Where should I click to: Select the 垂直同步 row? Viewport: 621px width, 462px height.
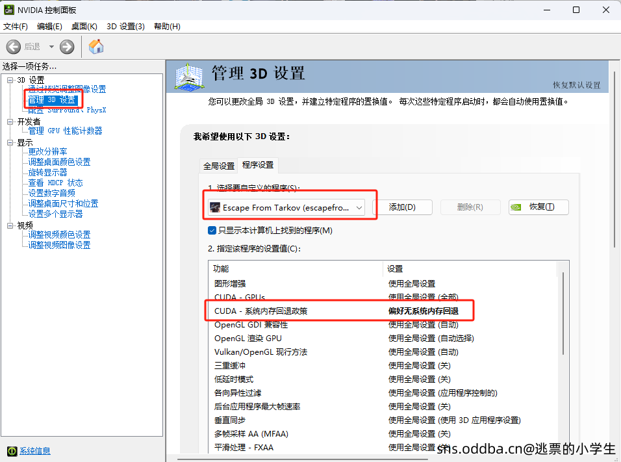(383, 420)
